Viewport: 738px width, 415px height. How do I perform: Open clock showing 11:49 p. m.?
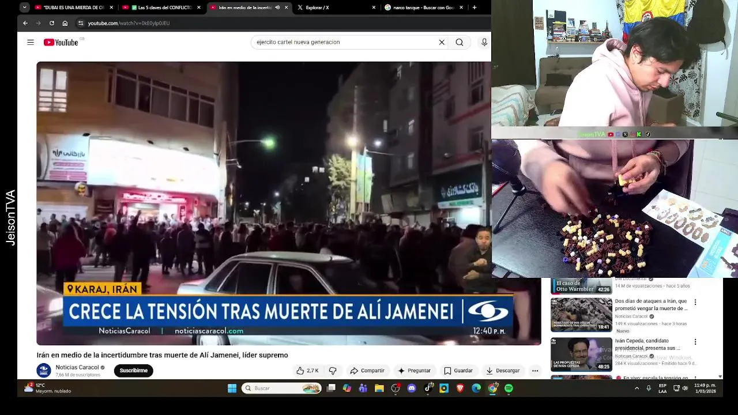[705, 388]
